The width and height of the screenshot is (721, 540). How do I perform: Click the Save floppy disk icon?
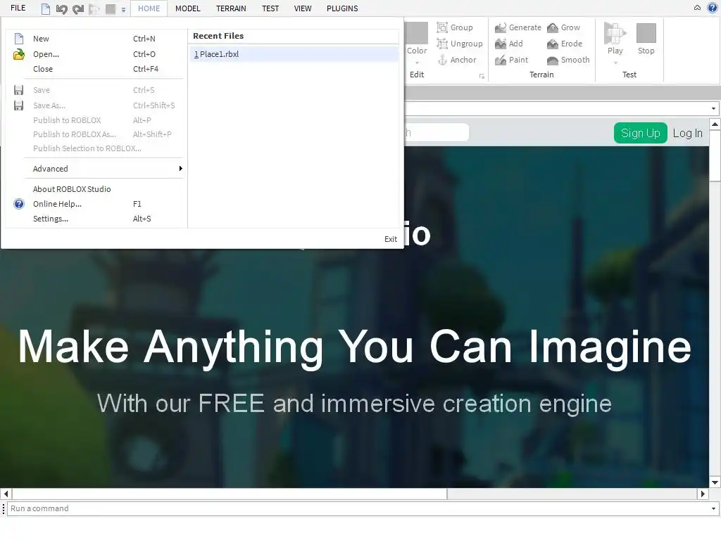[19, 90]
